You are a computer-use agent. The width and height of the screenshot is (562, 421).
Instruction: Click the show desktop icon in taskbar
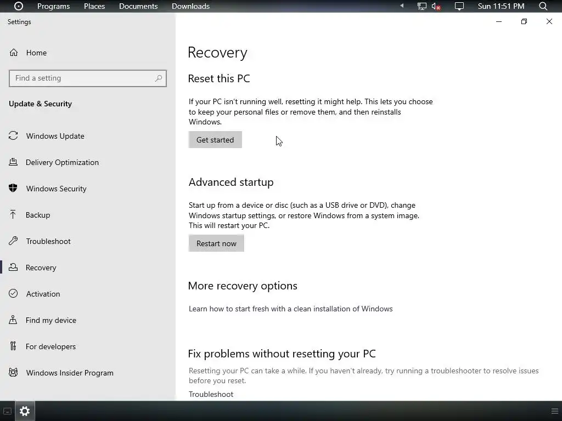tap(7, 411)
